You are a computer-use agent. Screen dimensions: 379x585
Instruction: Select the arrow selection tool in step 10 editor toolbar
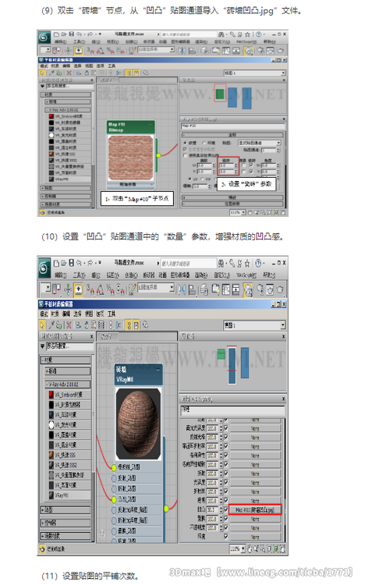click(x=42, y=325)
